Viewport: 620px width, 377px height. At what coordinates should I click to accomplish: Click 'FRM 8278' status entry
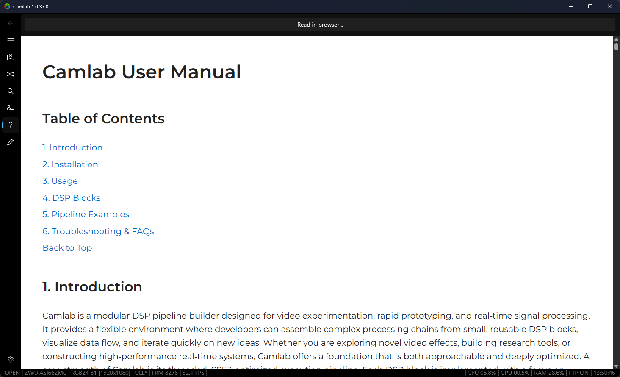(165, 373)
